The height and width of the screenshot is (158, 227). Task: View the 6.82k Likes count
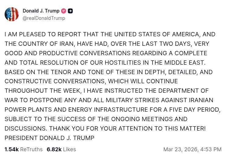[x=54, y=149]
